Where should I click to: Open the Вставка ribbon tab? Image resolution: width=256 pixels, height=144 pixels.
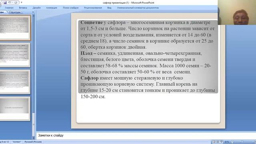coord(23,8)
